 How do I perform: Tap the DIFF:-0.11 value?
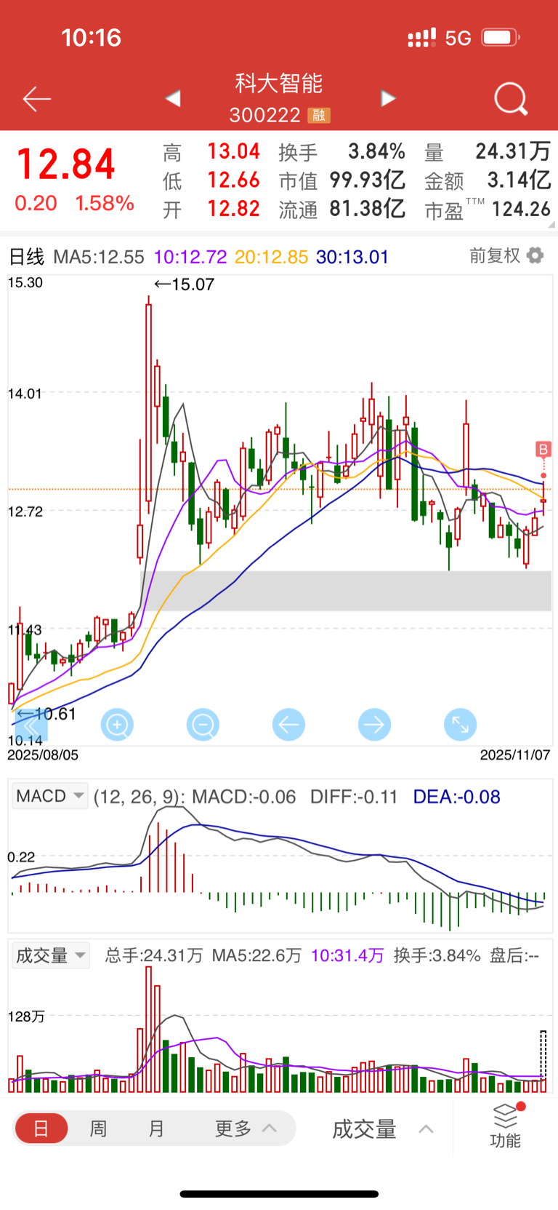pyautogui.click(x=354, y=797)
